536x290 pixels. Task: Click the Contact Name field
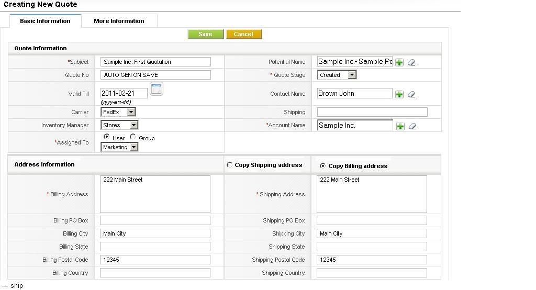pos(355,93)
